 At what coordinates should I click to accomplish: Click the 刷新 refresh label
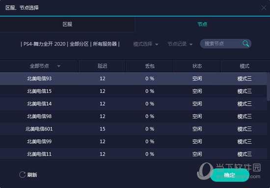pyautogui.click(x=32, y=175)
